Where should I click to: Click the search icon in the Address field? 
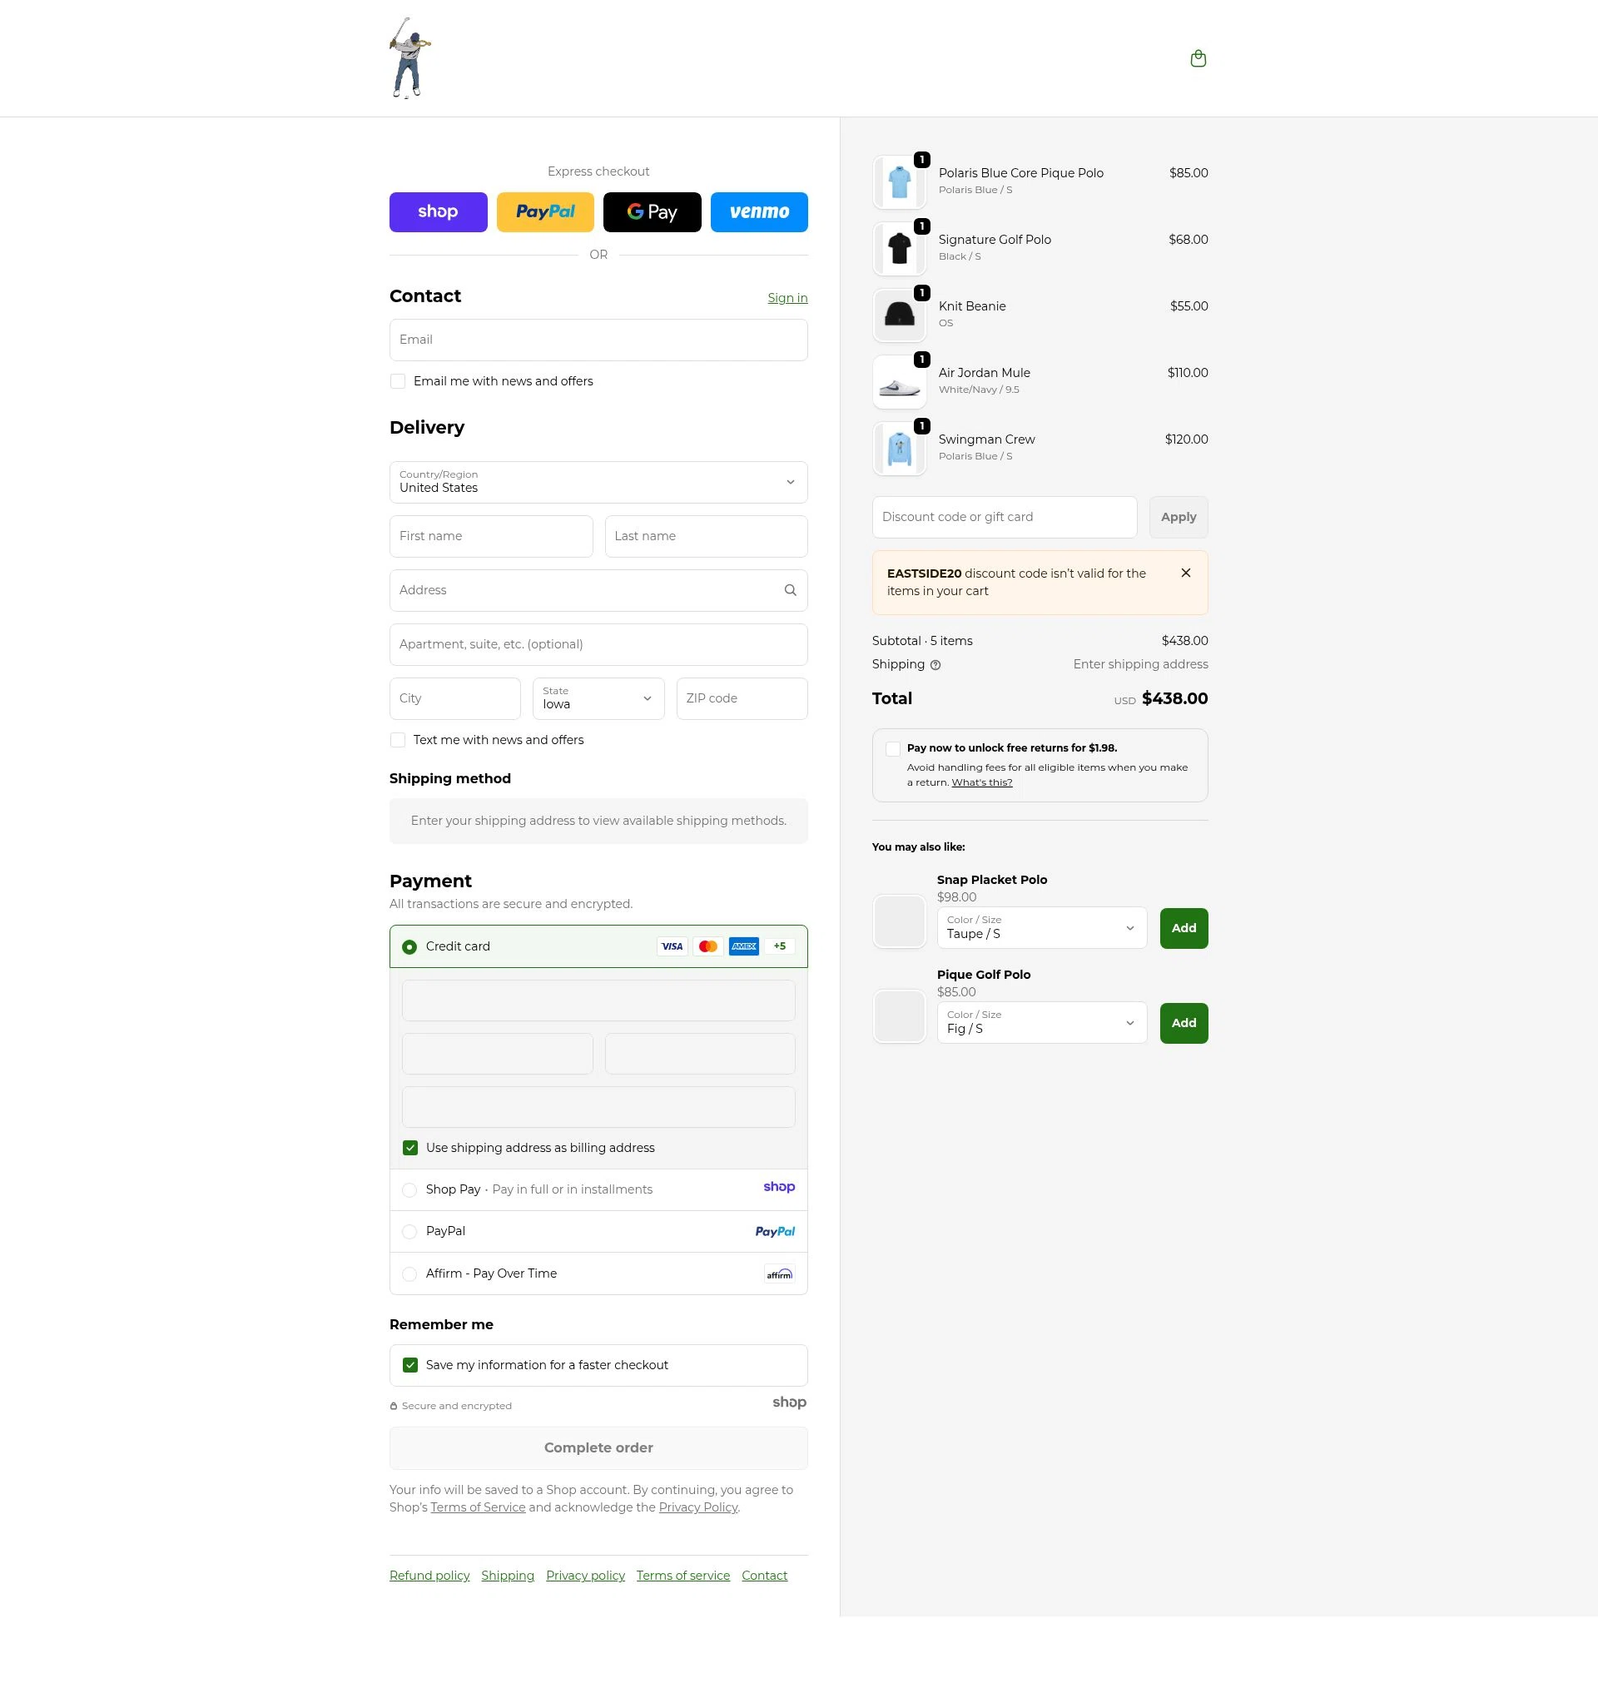[x=790, y=589]
